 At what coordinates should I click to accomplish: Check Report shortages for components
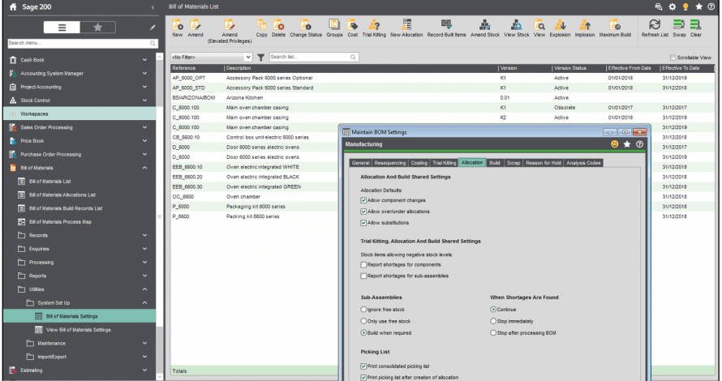[363, 265]
